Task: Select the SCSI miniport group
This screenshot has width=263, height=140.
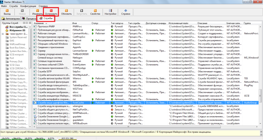Action: 15,55
